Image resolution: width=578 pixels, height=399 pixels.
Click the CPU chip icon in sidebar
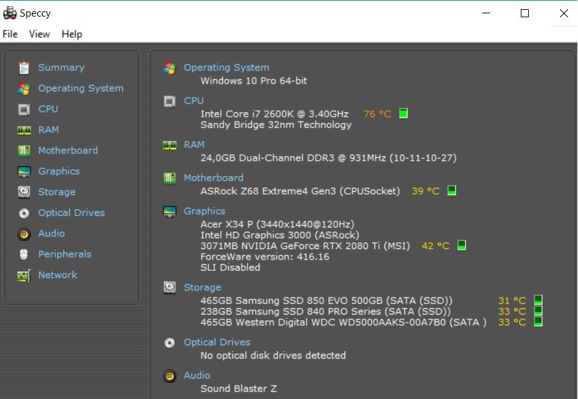pyautogui.click(x=24, y=110)
